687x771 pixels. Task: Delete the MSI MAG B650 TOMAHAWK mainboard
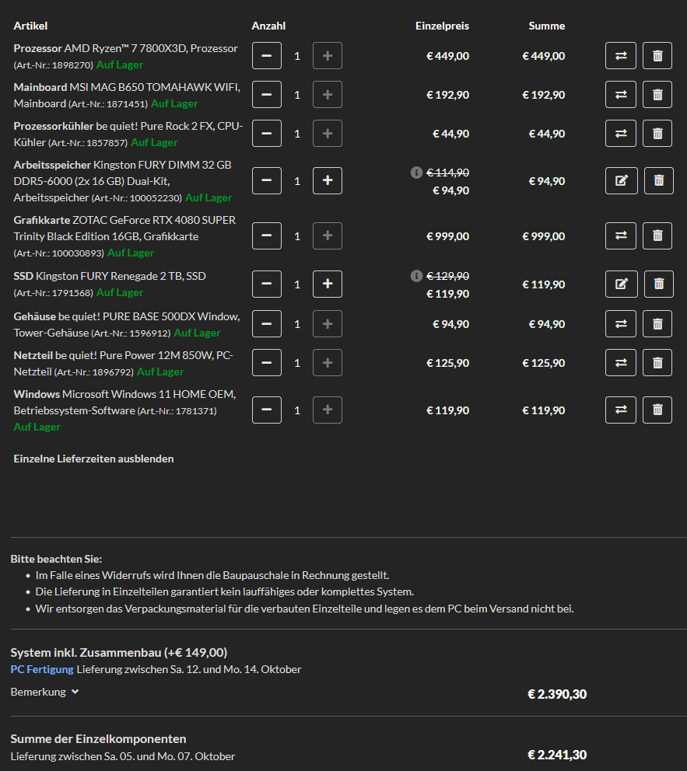tap(657, 94)
